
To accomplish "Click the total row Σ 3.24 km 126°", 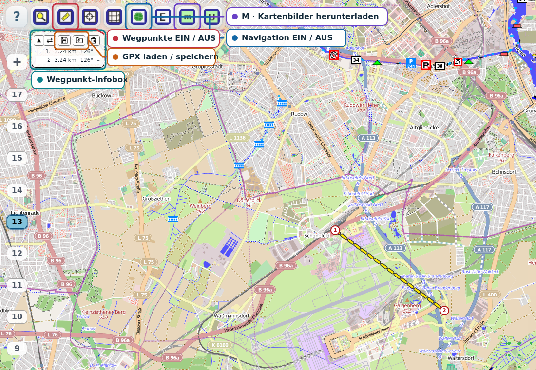I will [x=68, y=60].
